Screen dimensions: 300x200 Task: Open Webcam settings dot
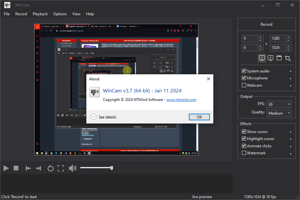tap(290, 86)
